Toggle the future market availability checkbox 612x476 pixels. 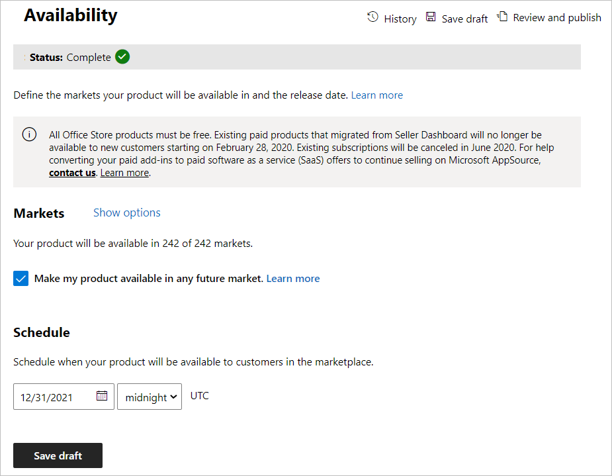[21, 279]
